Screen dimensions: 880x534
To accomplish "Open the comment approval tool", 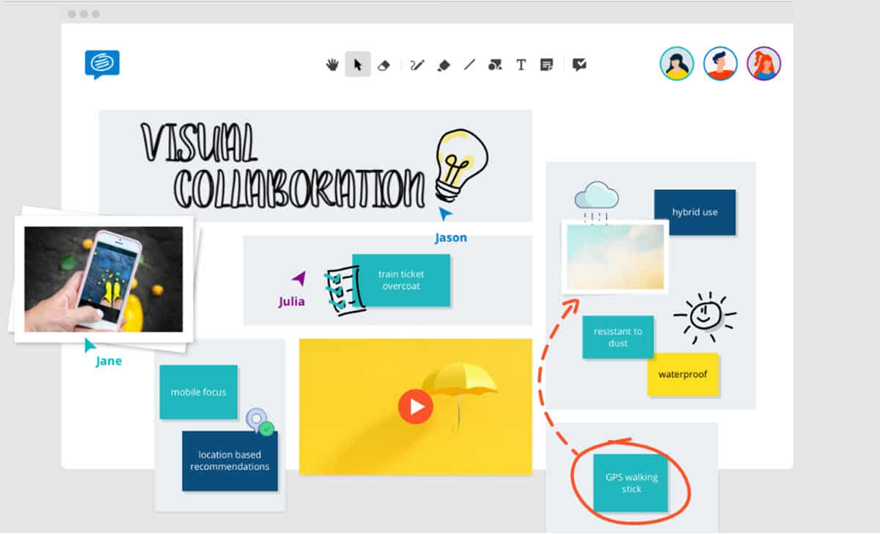I will pyautogui.click(x=579, y=65).
